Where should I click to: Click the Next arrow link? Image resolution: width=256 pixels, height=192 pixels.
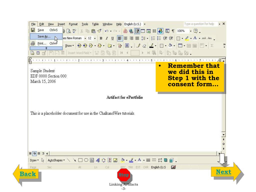tap(223, 172)
